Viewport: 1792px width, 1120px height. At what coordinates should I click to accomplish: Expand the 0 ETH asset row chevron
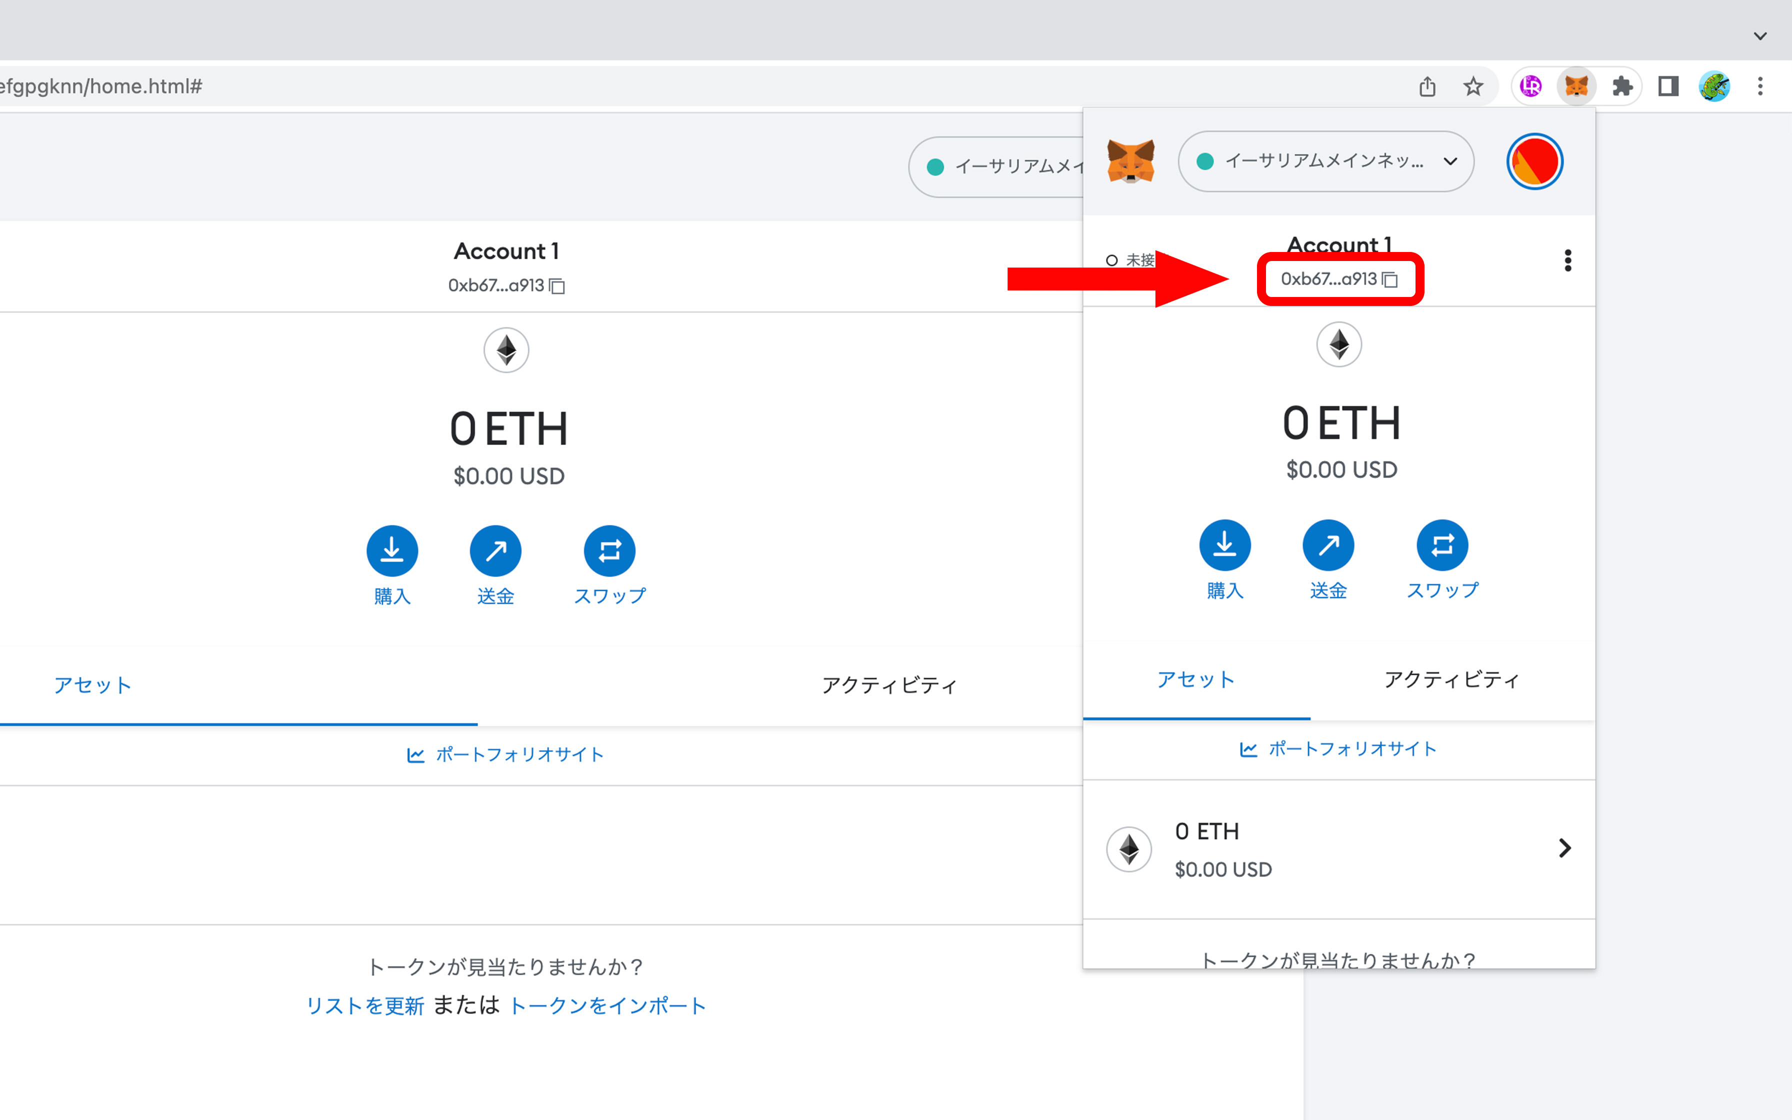coord(1564,848)
